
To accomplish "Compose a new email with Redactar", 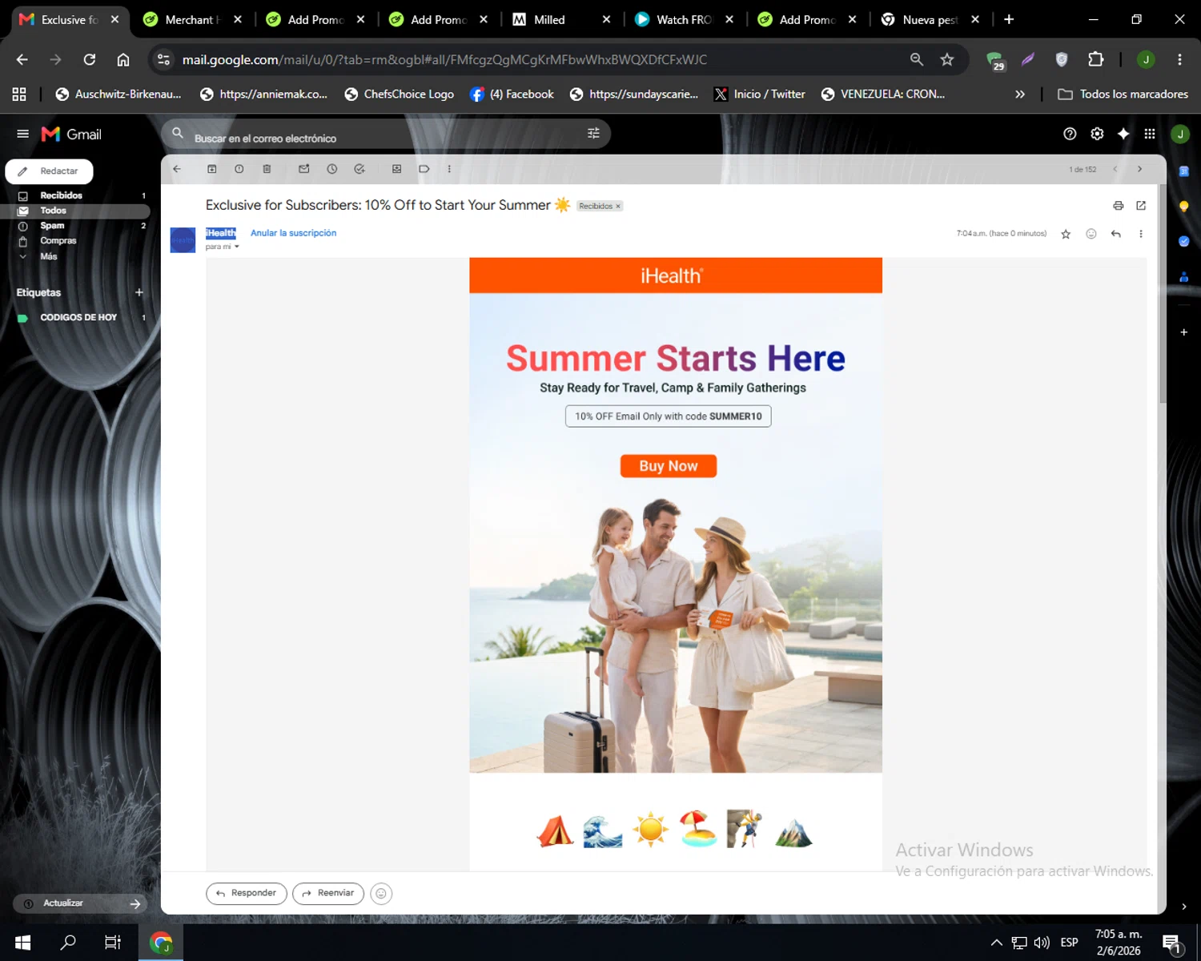I will (50, 171).
